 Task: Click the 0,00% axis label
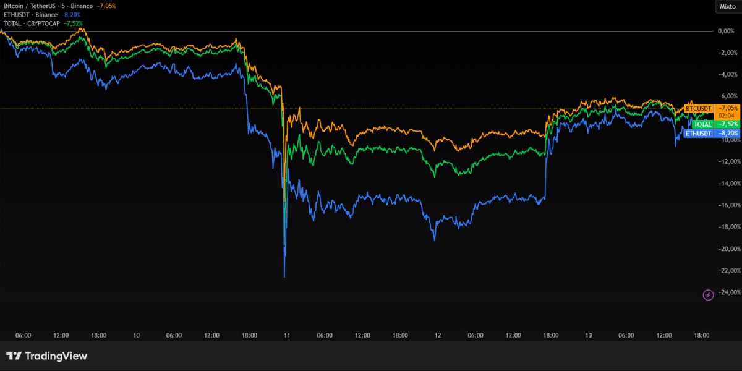pyautogui.click(x=725, y=31)
